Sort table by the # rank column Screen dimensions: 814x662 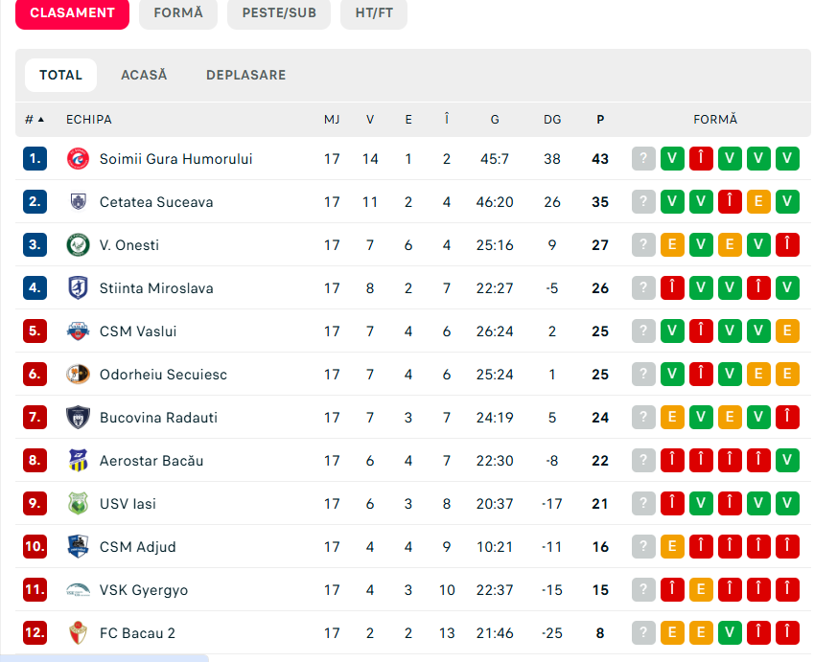35,120
